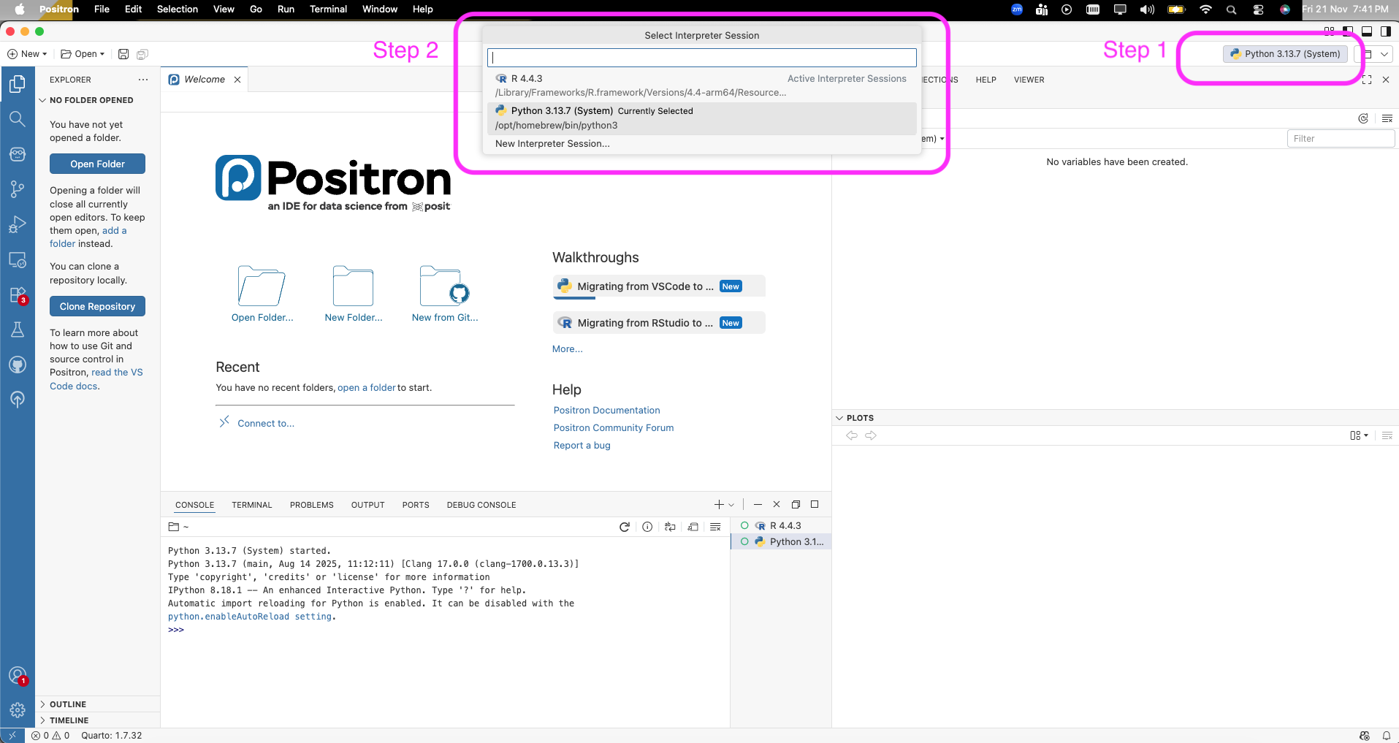Image resolution: width=1399 pixels, height=743 pixels.
Task: Click the Clone Repository button
Action: pyautogui.click(x=97, y=307)
